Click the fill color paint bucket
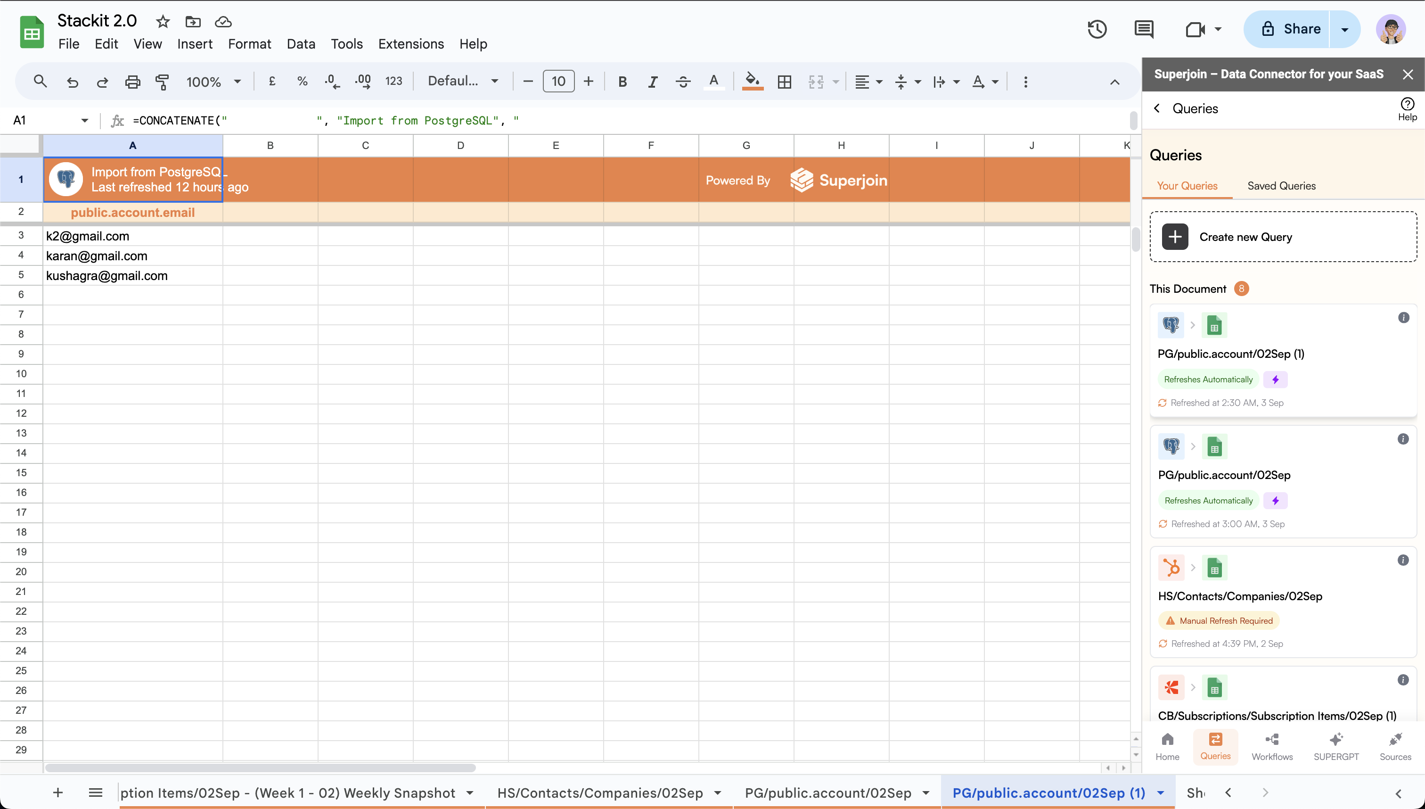The width and height of the screenshot is (1425, 809). 752,81
